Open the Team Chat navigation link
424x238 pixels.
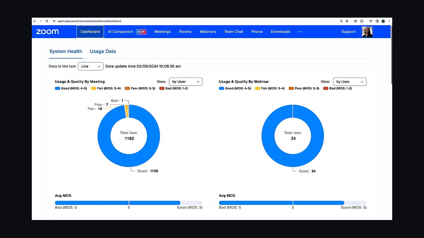point(234,32)
